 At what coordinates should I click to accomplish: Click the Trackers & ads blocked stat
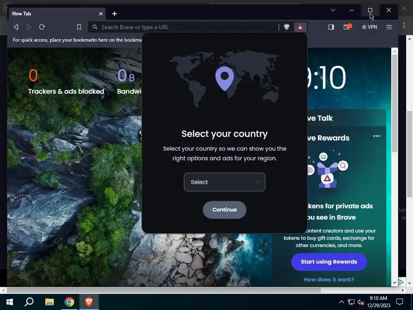coord(66,81)
